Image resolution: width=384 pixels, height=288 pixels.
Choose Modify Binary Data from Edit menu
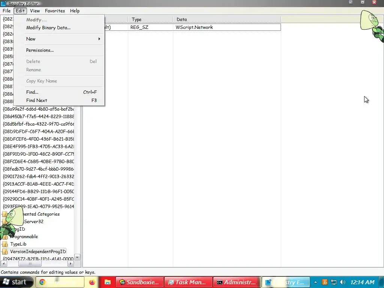tap(48, 28)
